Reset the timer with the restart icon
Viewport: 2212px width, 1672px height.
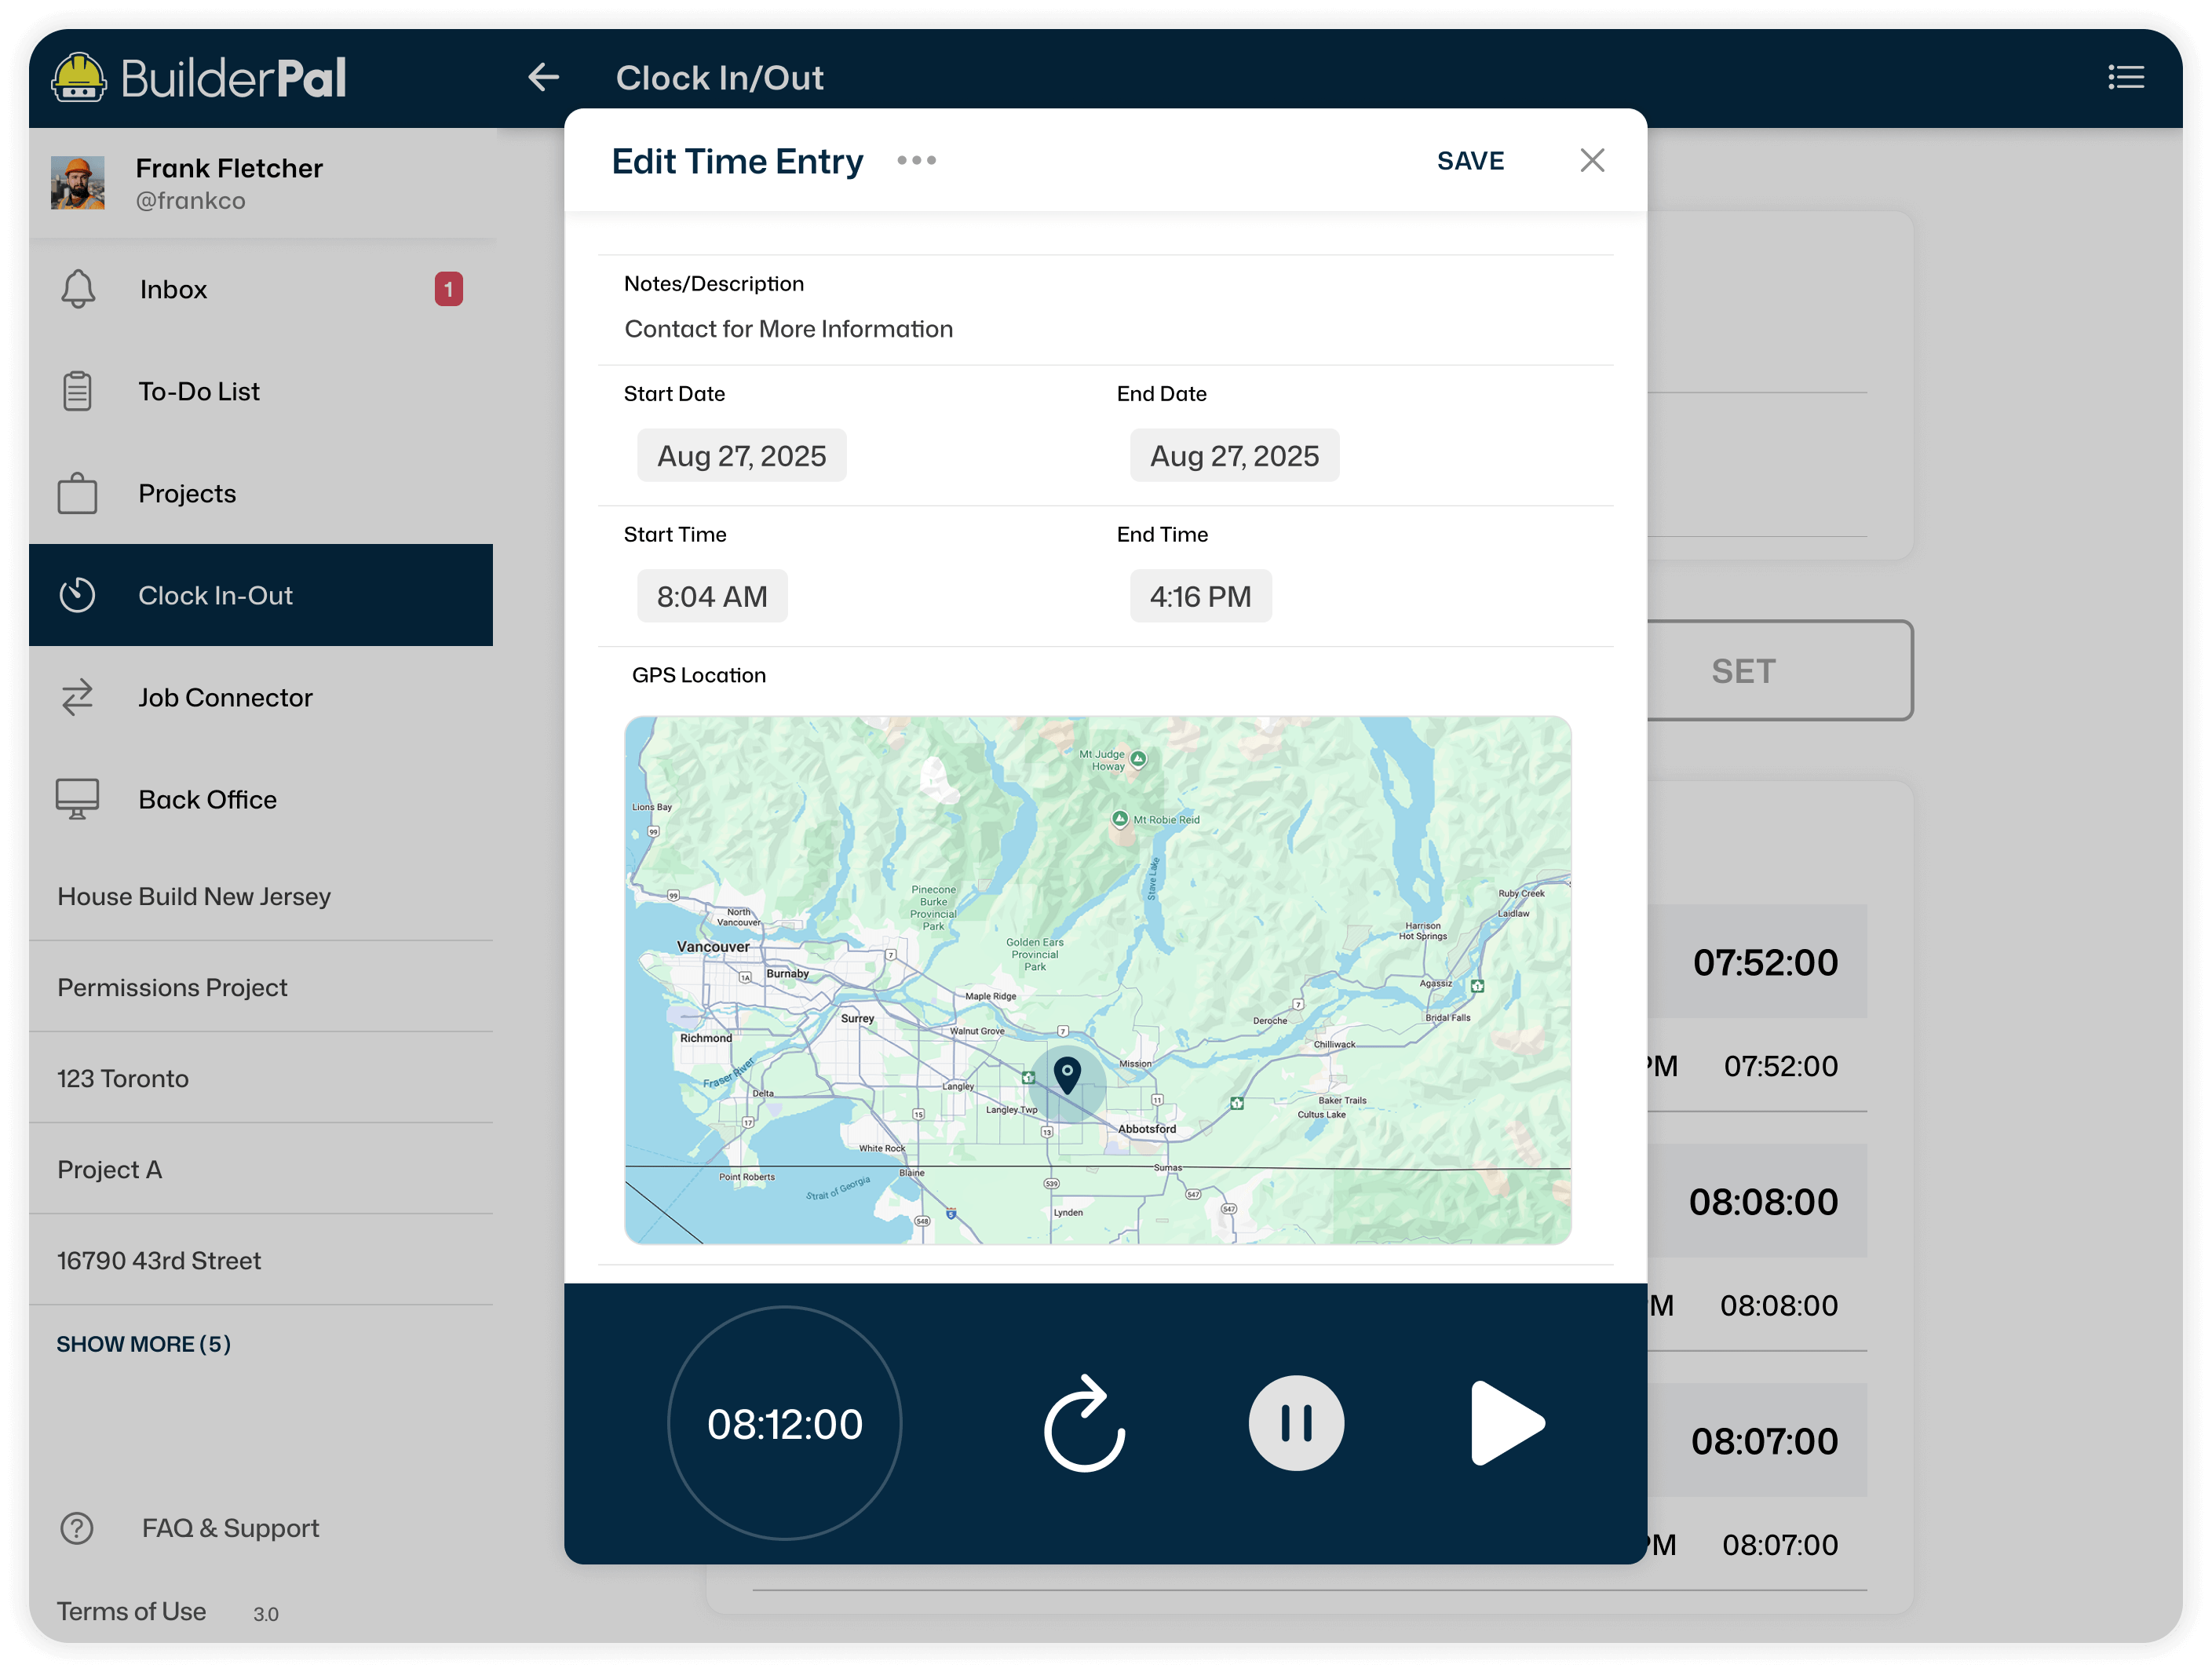[1083, 1423]
